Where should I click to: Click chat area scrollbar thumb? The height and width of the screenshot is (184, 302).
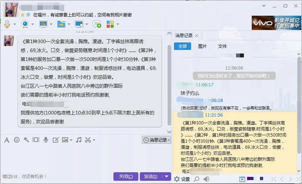[169, 85]
